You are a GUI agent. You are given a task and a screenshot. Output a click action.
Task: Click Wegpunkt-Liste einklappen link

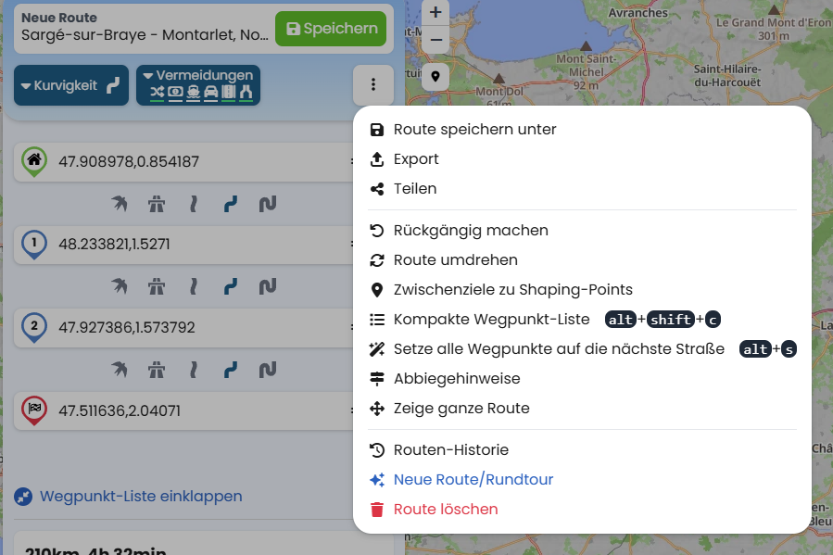pyautogui.click(x=140, y=497)
